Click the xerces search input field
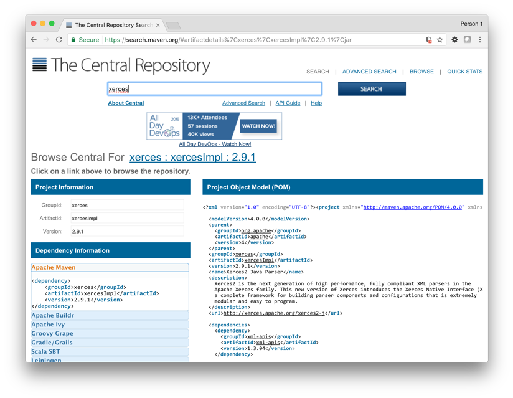 pyautogui.click(x=215, y=89)
